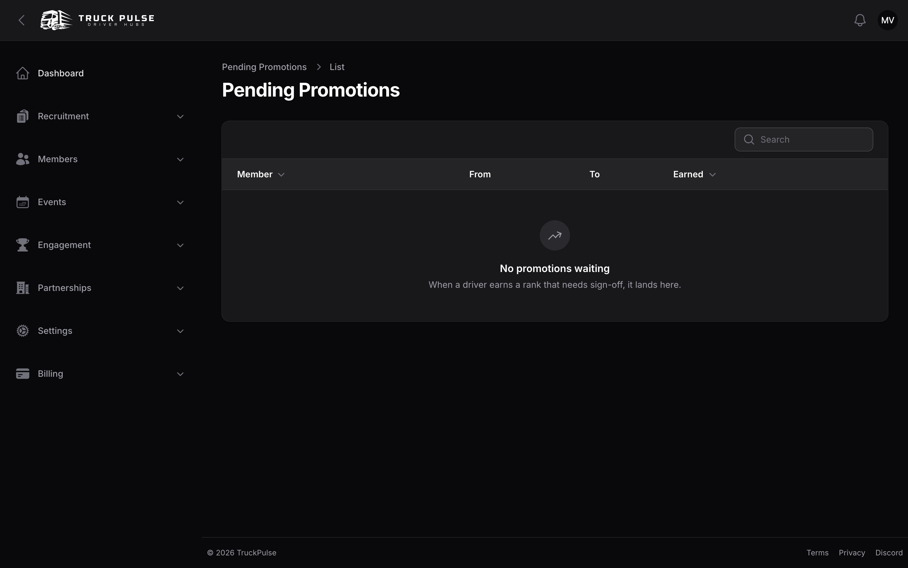Open the Events sidebar section
This screenshot has height=568, width=908.
(101, 202)
